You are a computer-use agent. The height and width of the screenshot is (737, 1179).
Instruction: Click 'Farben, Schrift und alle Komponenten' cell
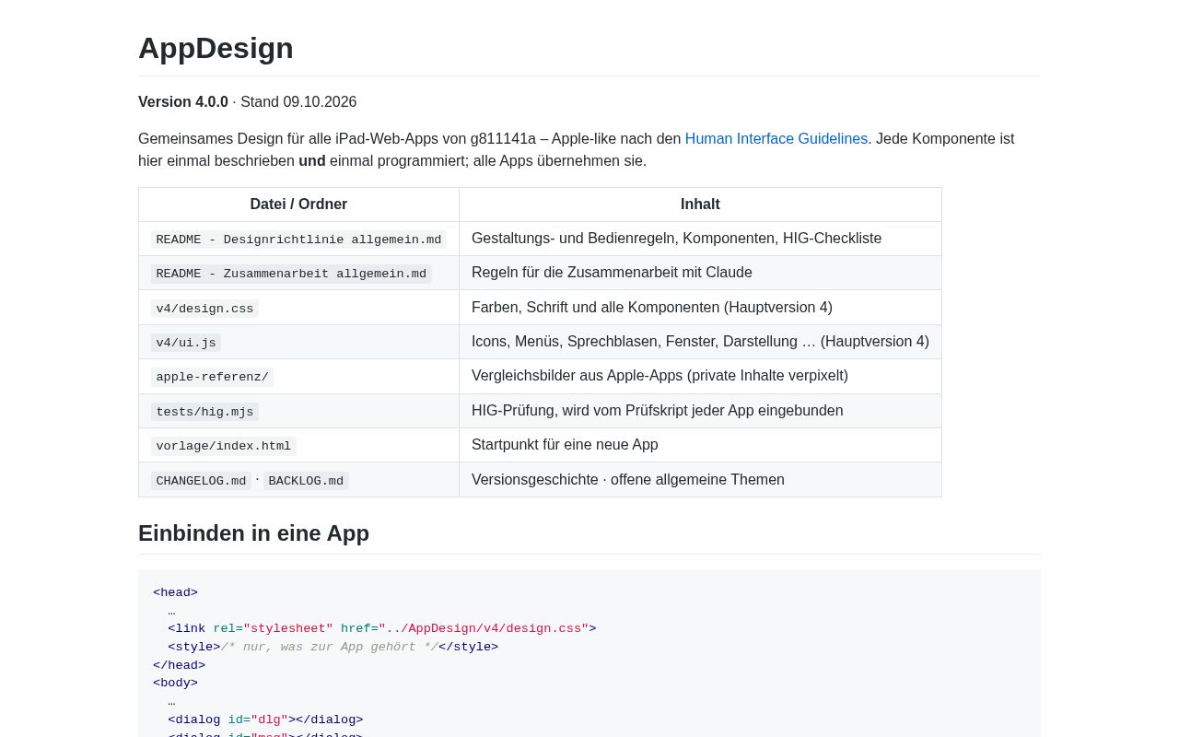700,308
